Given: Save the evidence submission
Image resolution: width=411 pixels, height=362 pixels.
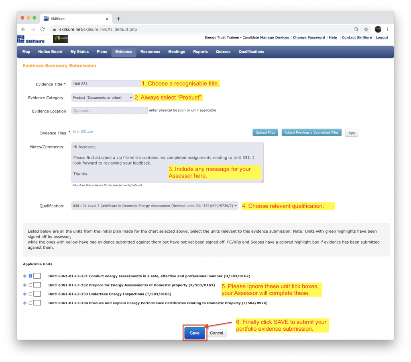Looking at the screenshot, I should pos(195,333).
